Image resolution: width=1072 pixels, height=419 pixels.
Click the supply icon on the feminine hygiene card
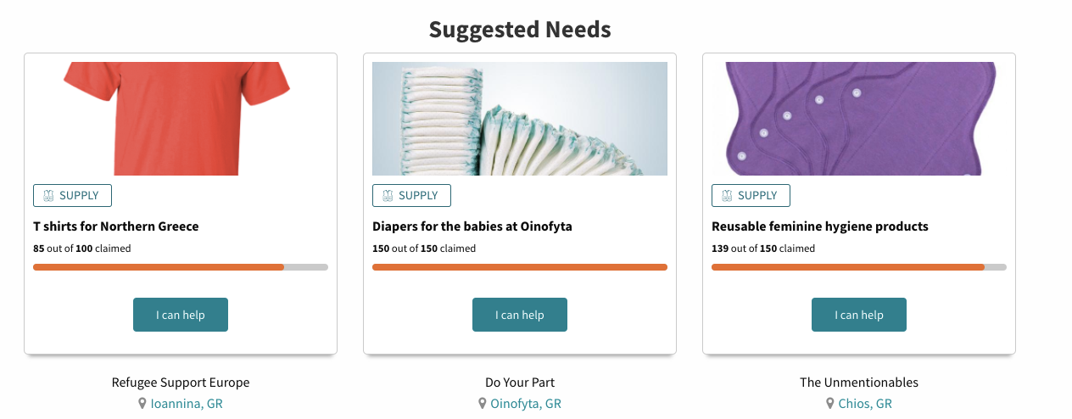tap(727, 196)
